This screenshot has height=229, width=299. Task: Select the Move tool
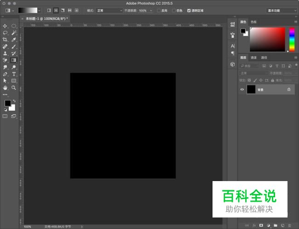5,26
